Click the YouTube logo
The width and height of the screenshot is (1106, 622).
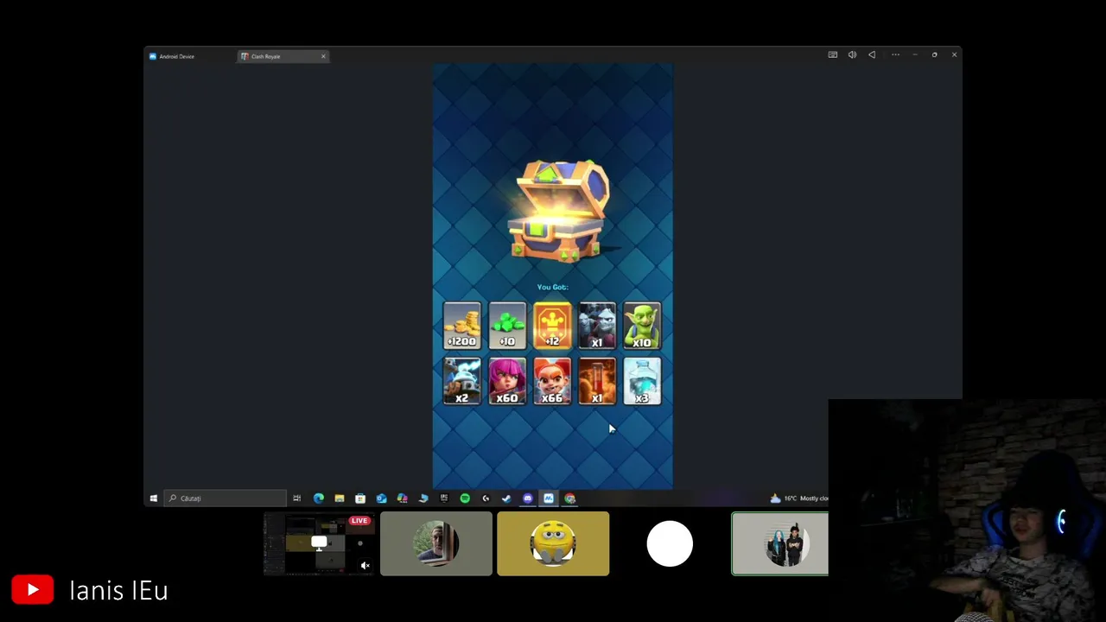33,590
